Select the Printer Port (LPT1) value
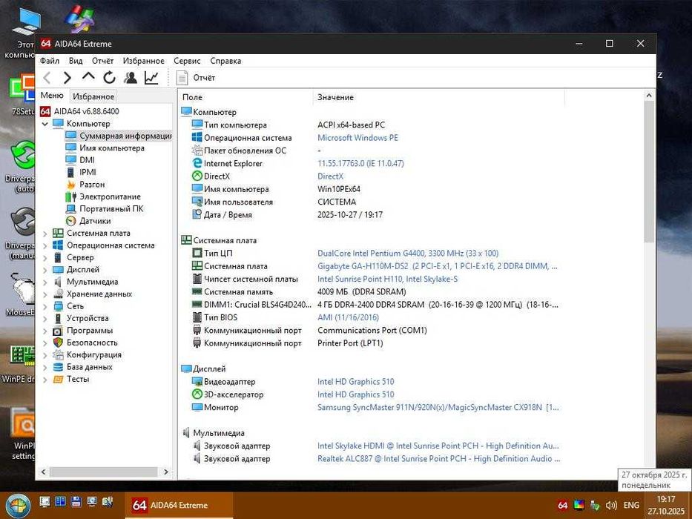This screenshot has width=692, height=519. coord(350,343)
